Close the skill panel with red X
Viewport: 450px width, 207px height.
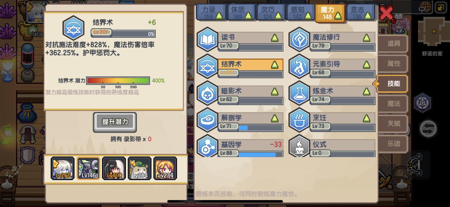386,13
